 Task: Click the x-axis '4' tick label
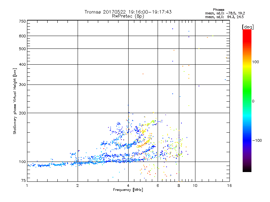pos(128,186)
